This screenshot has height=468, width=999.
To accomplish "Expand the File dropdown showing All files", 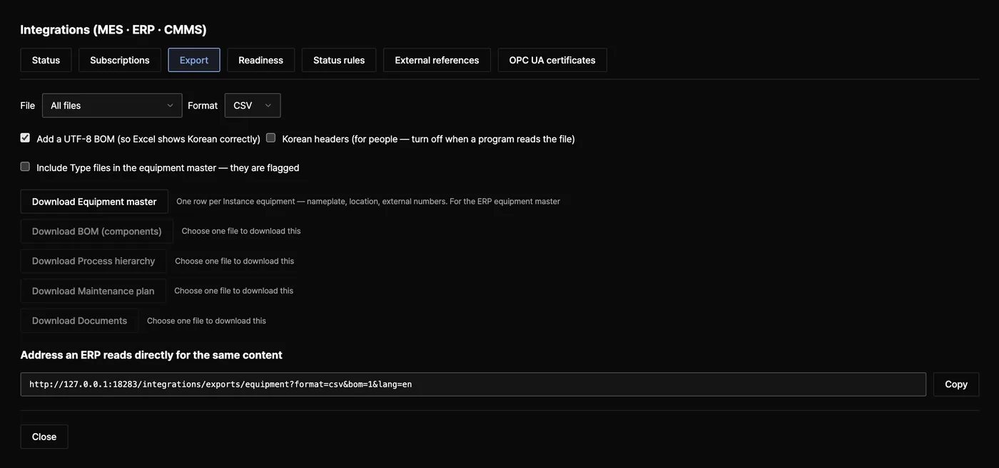I will tap(112, 105).
